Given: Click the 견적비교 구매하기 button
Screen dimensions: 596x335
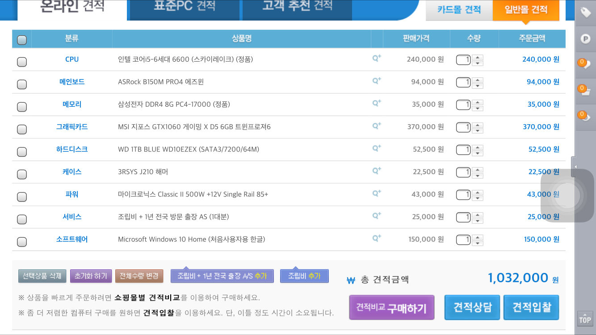Looking at the screenshot, I should (392, 308).
